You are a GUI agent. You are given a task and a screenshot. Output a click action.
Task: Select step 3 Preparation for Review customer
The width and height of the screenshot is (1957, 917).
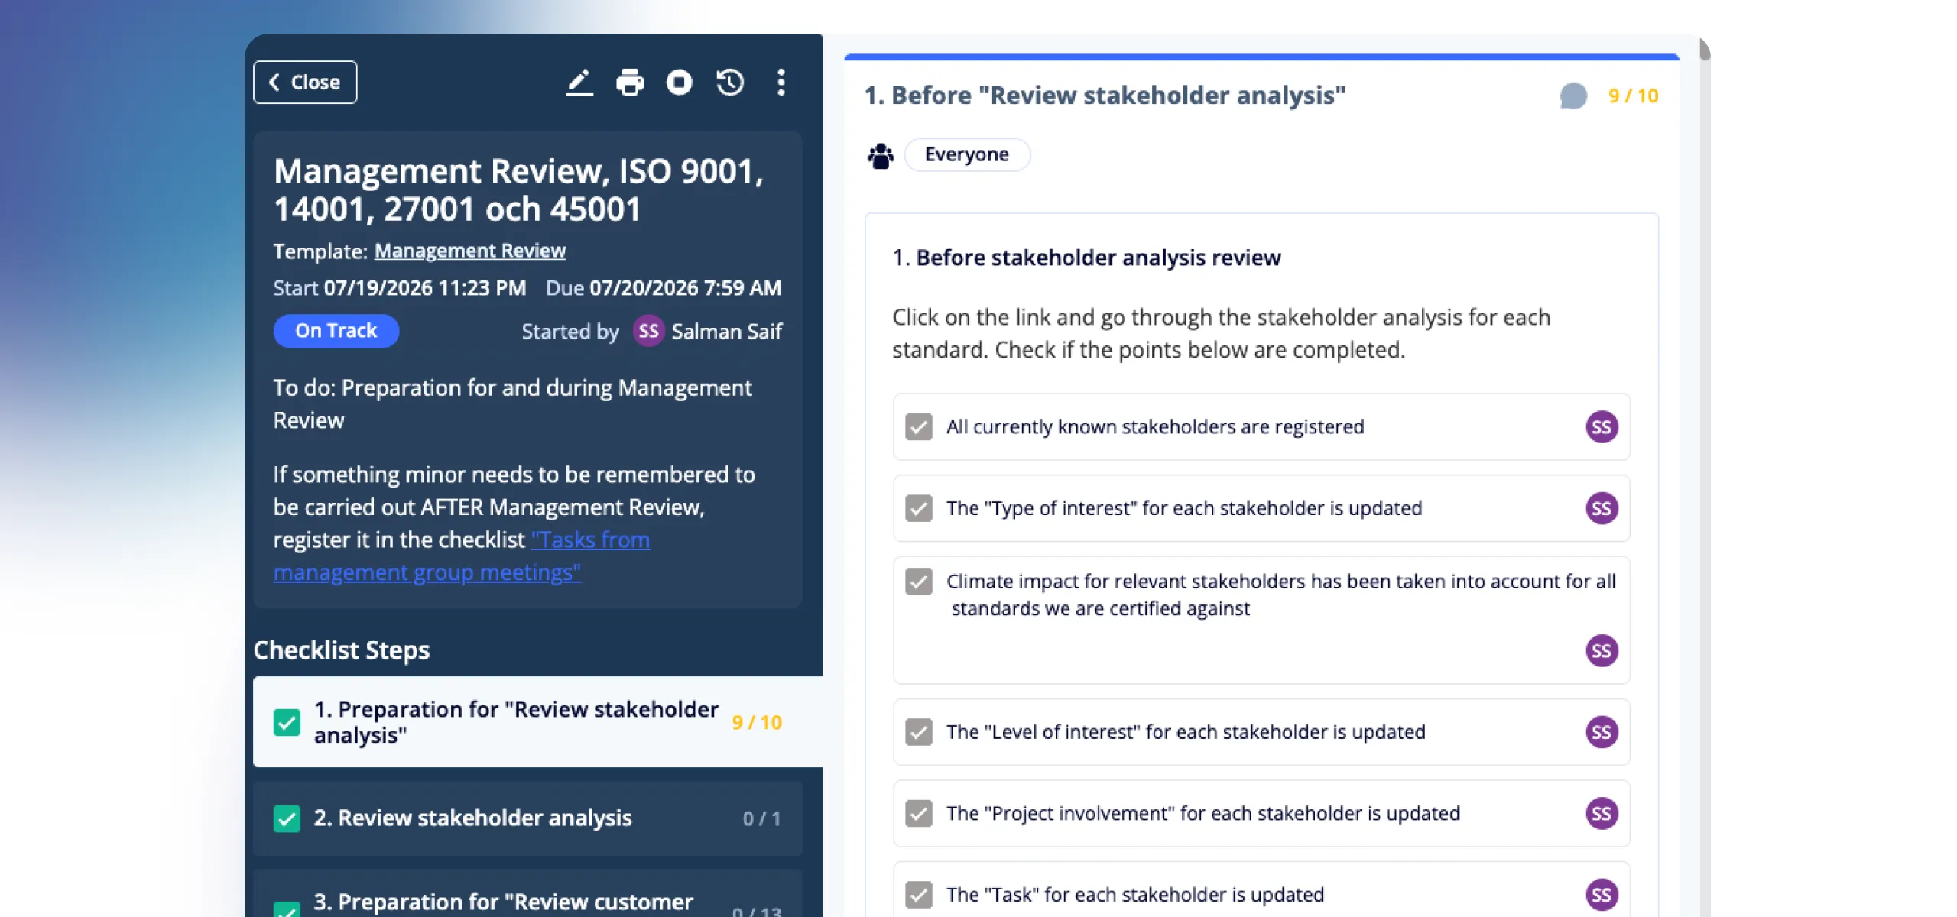[x=527, y=894]
